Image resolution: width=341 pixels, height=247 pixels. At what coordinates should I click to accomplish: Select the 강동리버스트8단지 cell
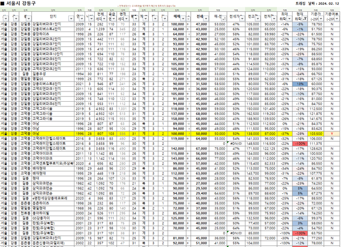53,84
